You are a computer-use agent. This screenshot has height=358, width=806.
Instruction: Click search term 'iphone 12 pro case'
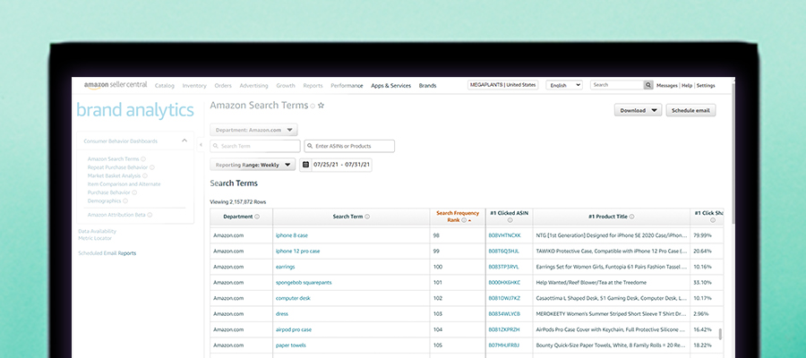pyautogui.click(x=297, y=251)
